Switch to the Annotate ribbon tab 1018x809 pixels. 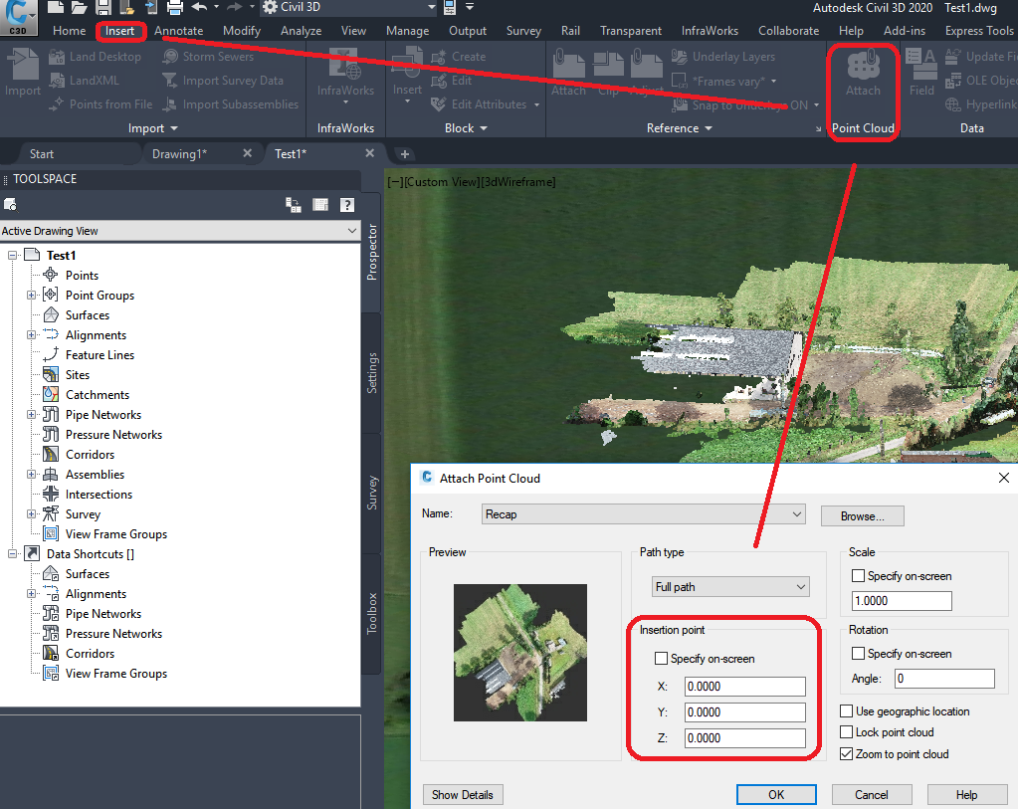pyautogui.click(x=178, y=31)
